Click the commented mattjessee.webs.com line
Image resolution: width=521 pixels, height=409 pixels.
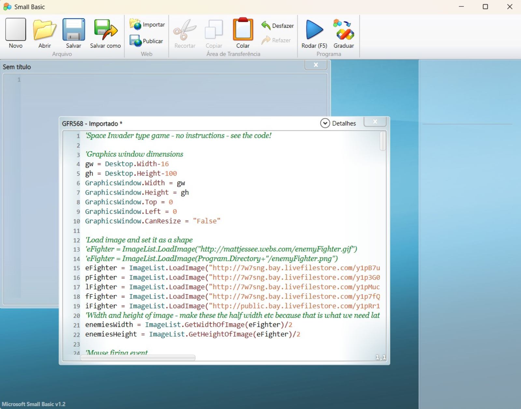click(221, 249)
